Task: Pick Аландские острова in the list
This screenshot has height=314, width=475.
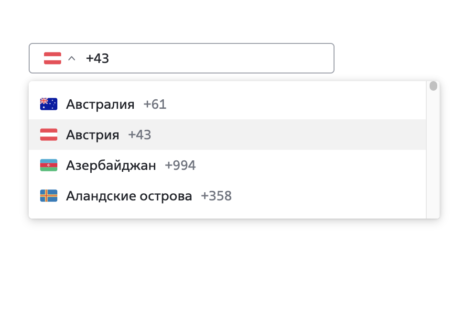Action: 128,196
